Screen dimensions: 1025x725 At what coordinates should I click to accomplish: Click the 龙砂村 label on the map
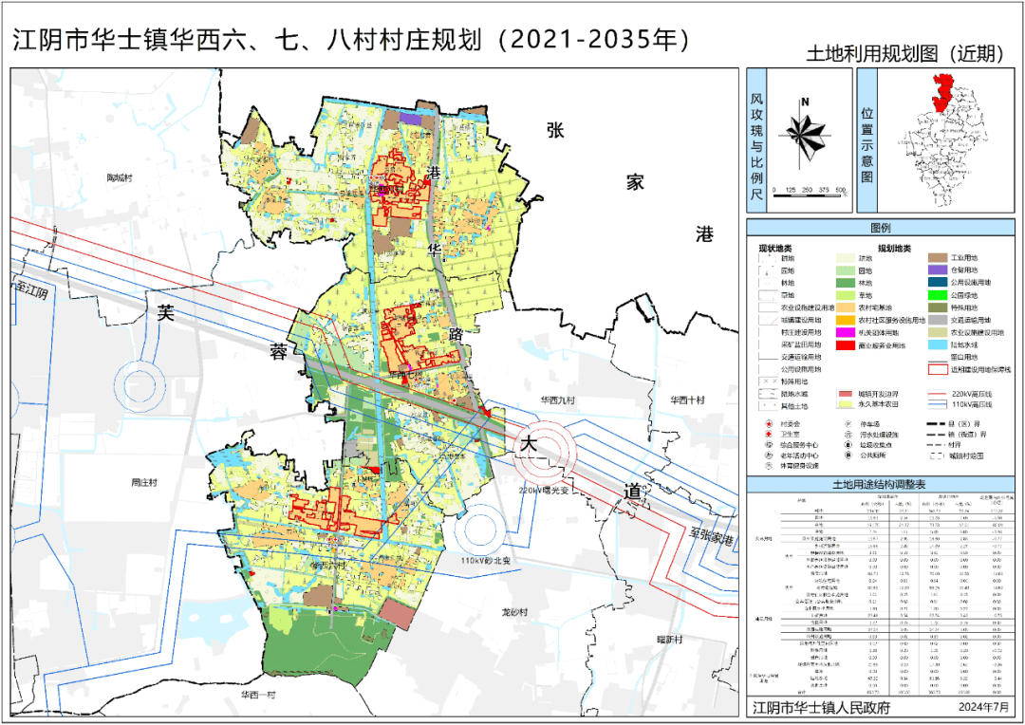(514, 612)
